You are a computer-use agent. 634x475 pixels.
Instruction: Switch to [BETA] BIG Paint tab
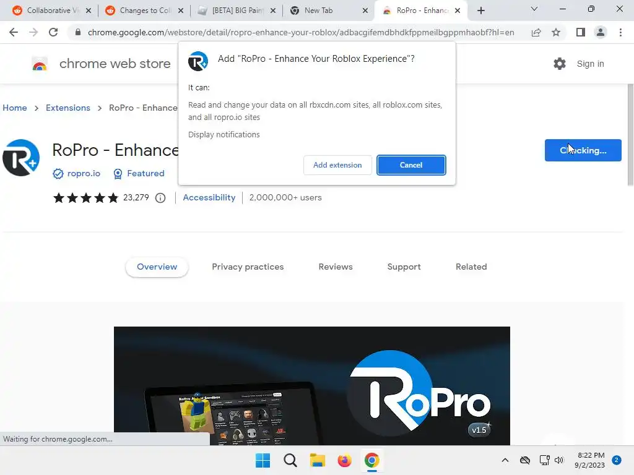click(237, 11)
